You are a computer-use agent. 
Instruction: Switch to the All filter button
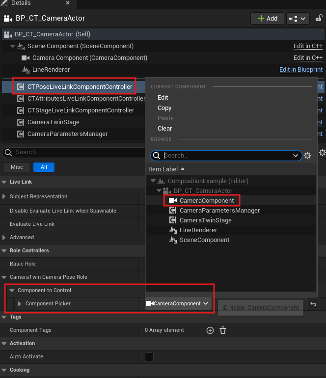44,167
